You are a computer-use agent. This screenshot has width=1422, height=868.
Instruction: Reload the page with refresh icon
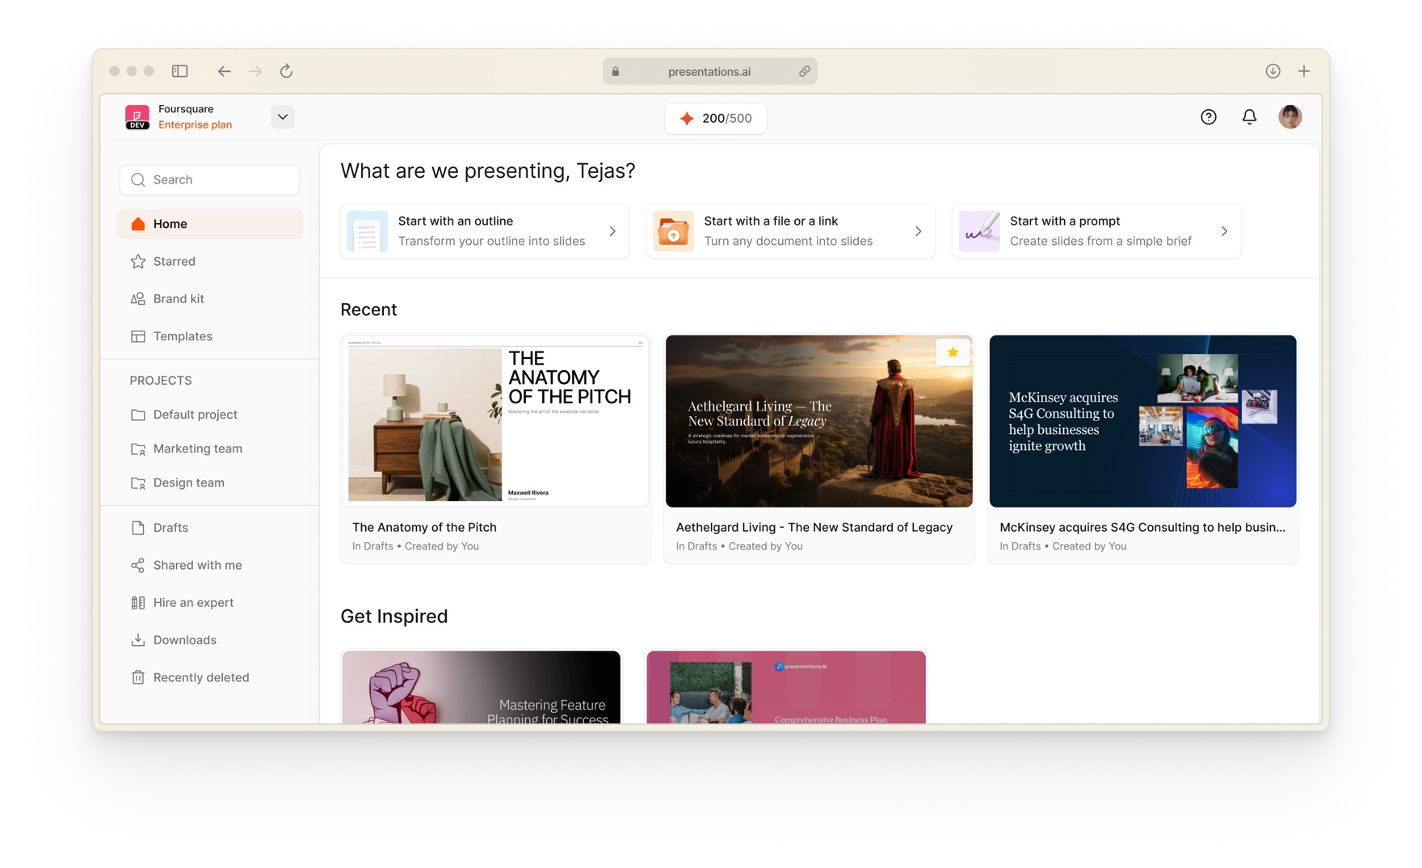(x=286, y=71)
